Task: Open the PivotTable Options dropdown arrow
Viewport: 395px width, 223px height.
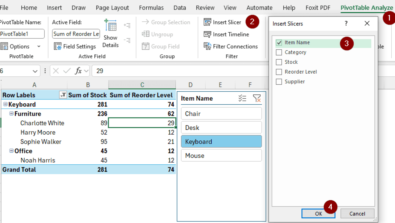Action: click(39, 46)
